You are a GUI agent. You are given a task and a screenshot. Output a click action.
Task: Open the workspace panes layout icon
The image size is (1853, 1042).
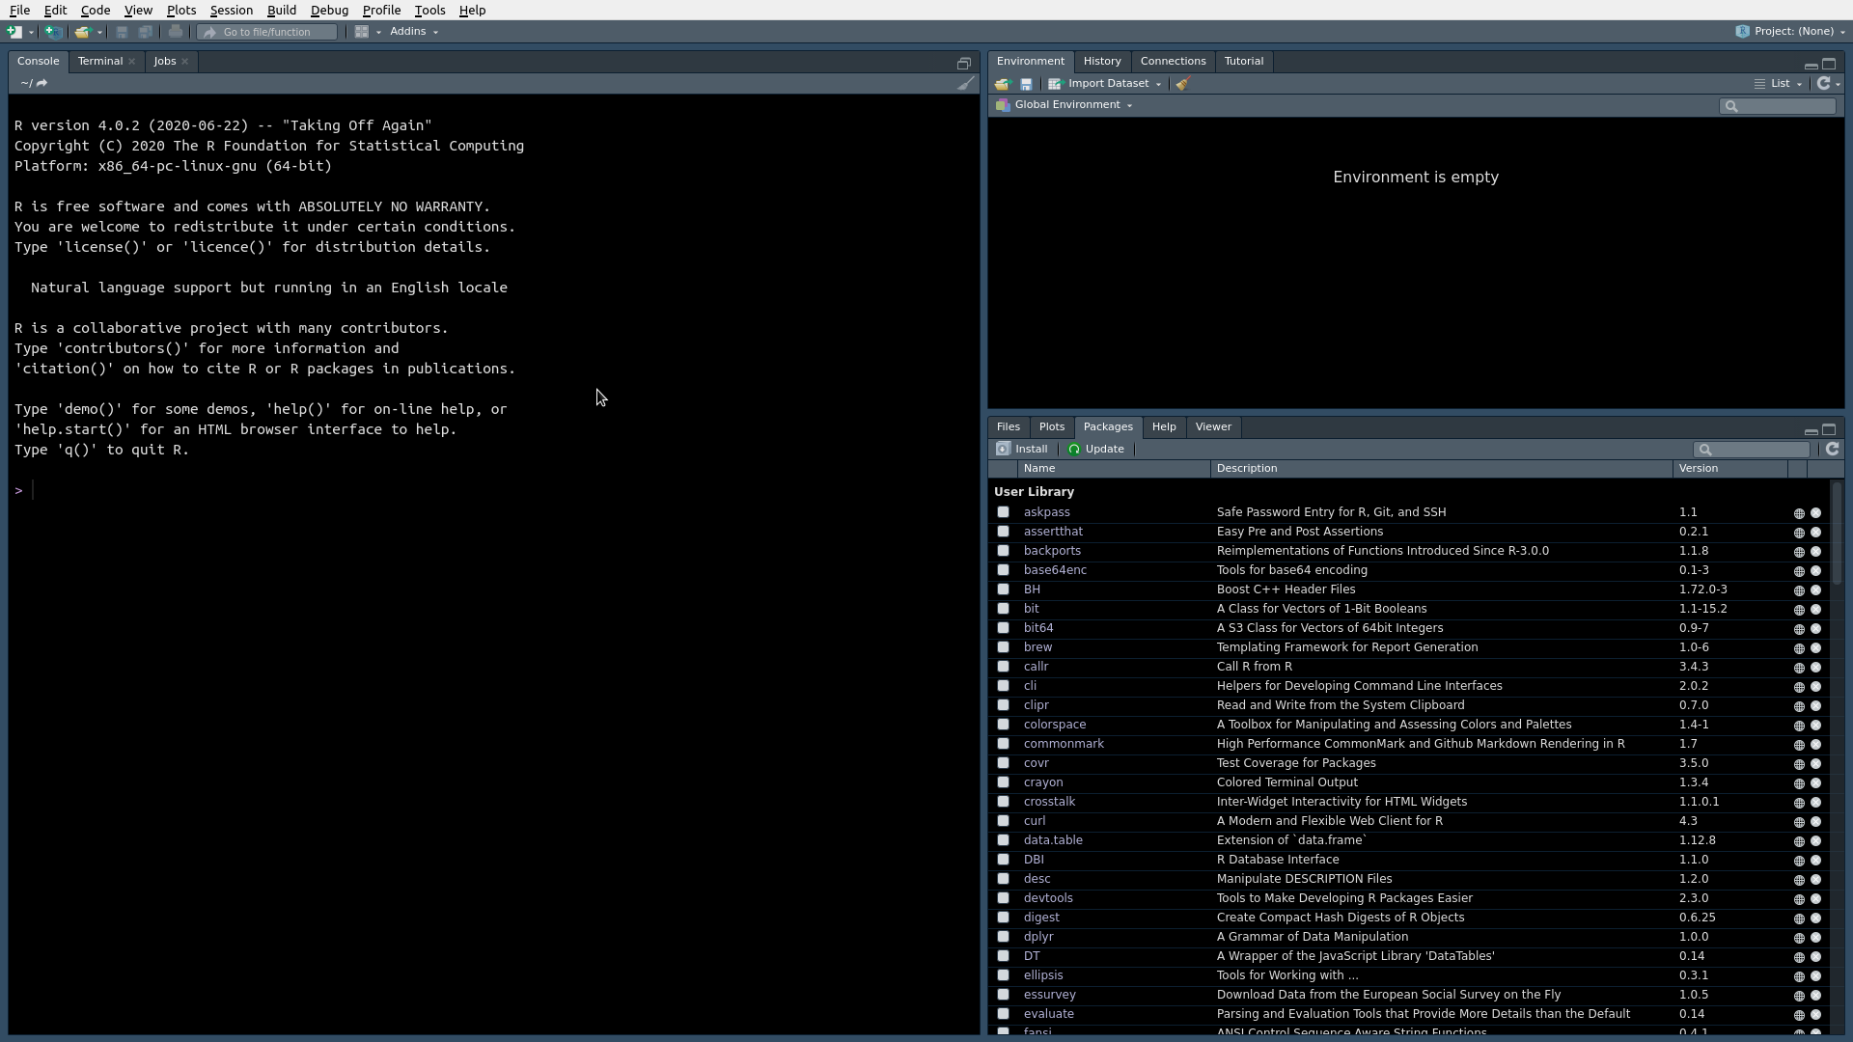coord(363,31)
